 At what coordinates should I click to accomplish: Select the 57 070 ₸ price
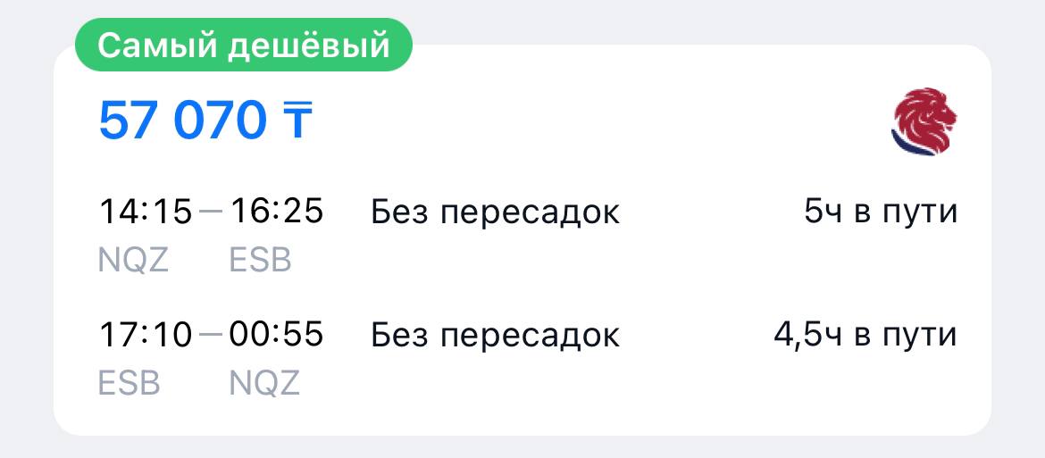pos(205,121)
